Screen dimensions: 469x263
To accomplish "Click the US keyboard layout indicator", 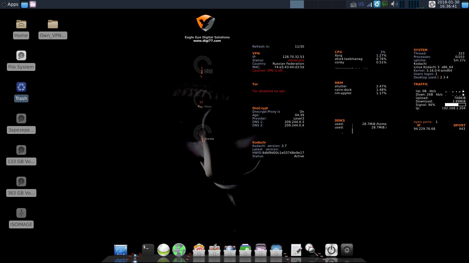I will coord(361,4).
